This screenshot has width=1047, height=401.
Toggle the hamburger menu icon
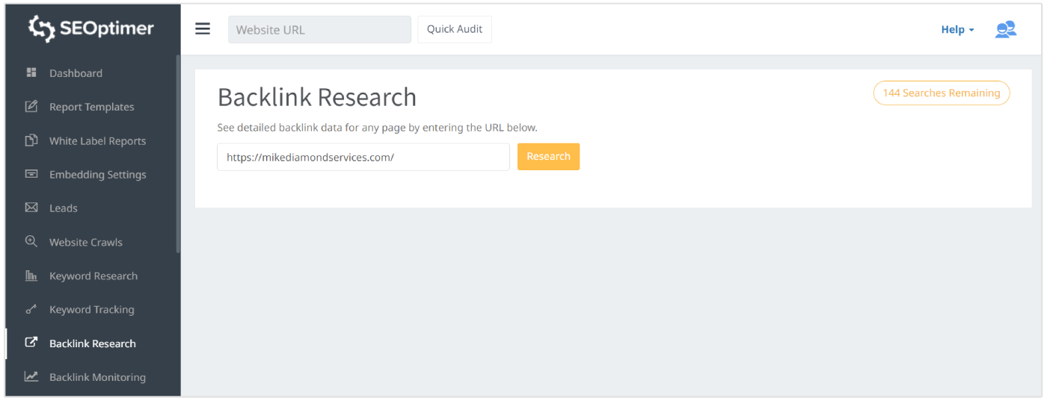pos(203,29)
